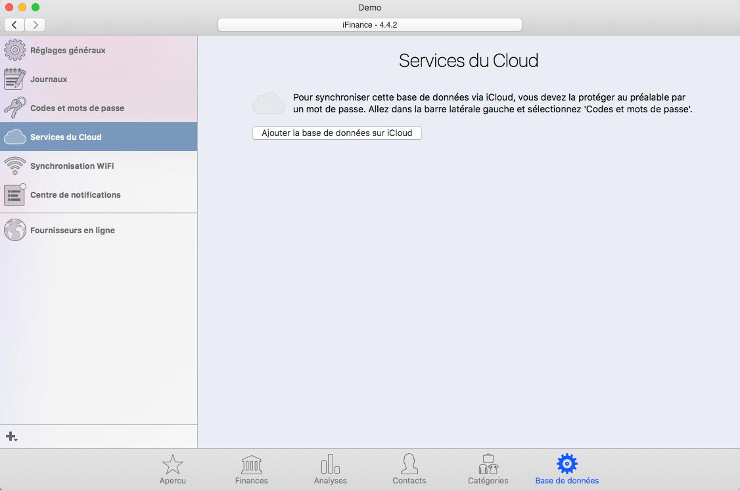Screen dimensions: 740x490
Task: Click the iFinance - 4.4.2 title field
Action: point(369,24)
